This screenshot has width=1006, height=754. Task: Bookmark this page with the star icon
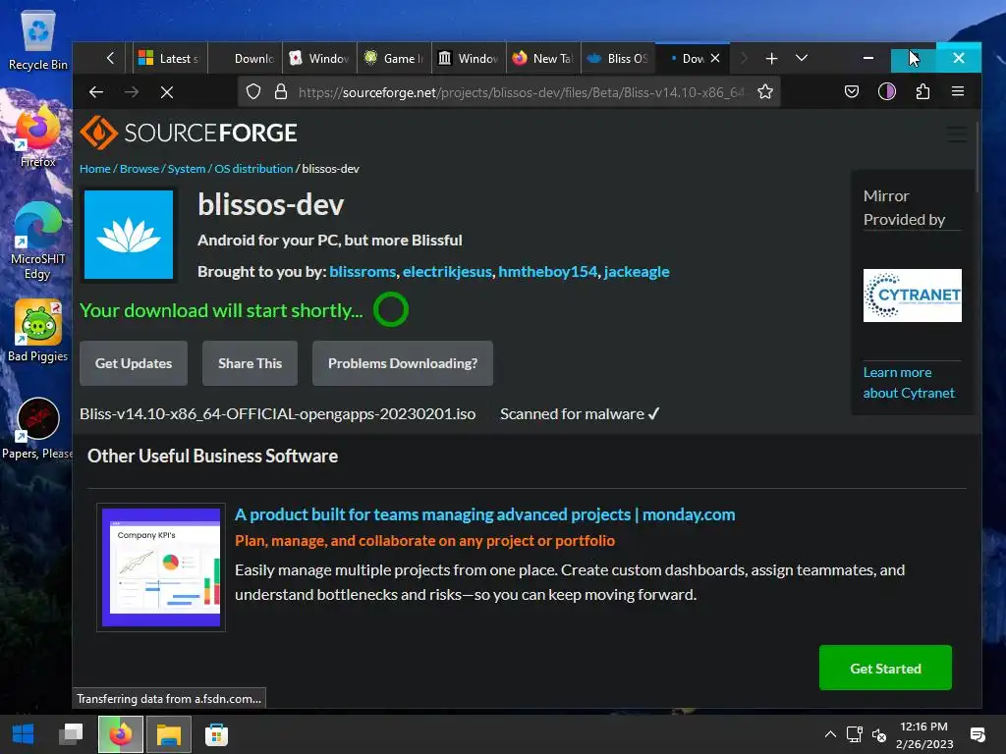764,92
